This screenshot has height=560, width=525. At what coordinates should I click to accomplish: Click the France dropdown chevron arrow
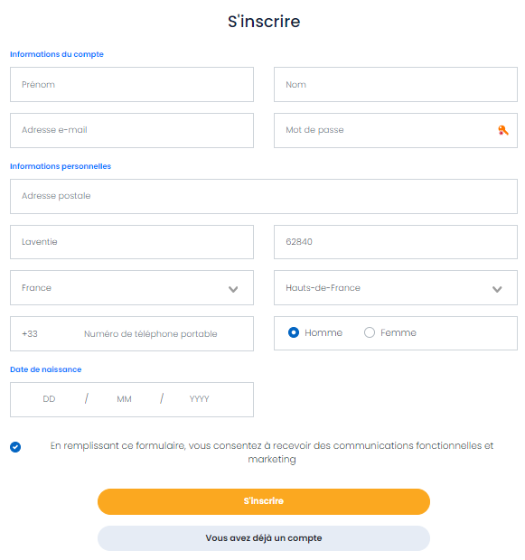pos(233,289)
